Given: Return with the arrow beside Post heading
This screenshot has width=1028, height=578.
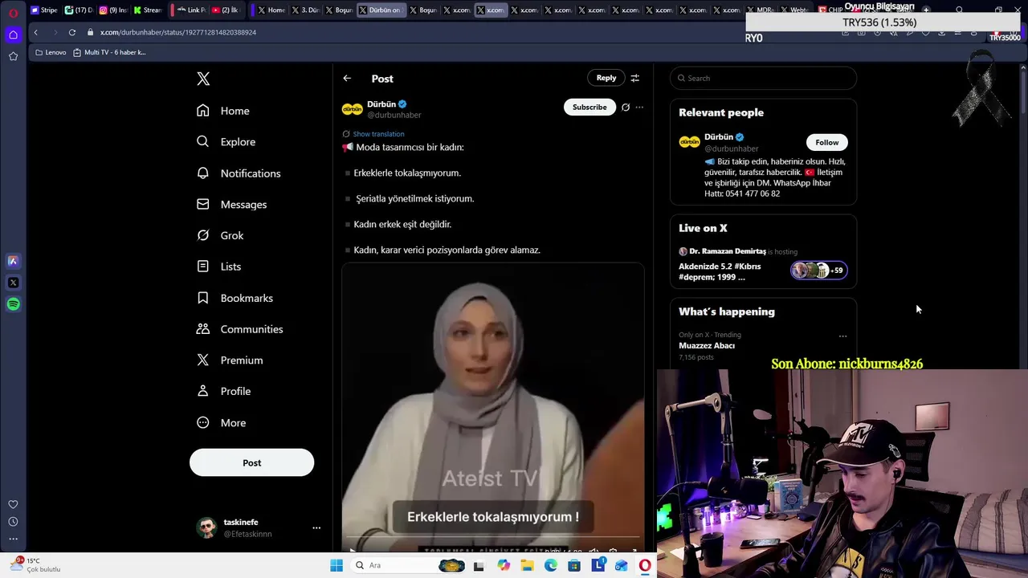Looking at the screenshot, I should pyautogui.click(x=347, y=79).
